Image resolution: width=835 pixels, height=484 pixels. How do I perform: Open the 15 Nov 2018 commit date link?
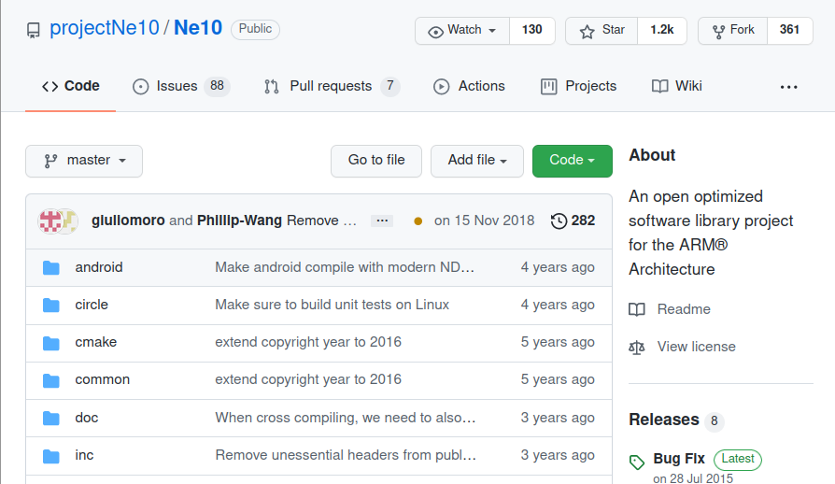[x=484, y=221]
